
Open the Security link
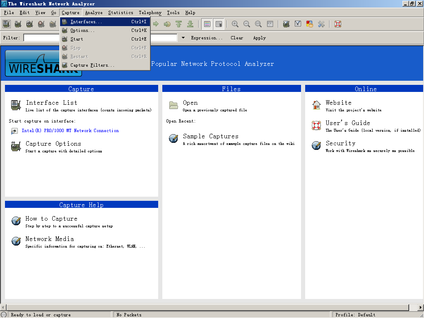pos(340,143)
